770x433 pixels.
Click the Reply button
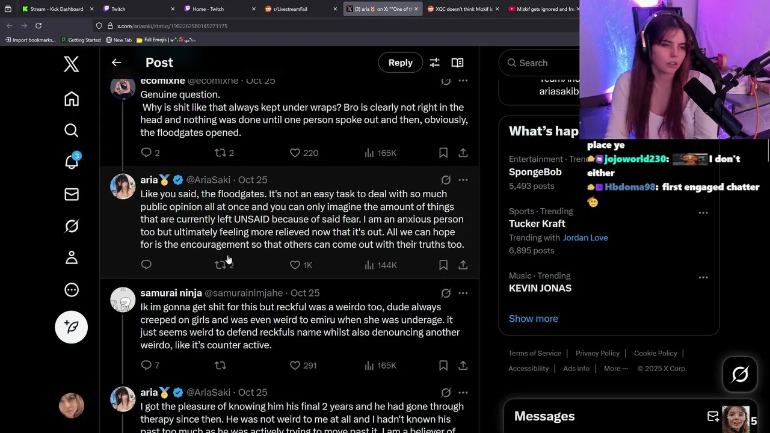pos(400,63)
